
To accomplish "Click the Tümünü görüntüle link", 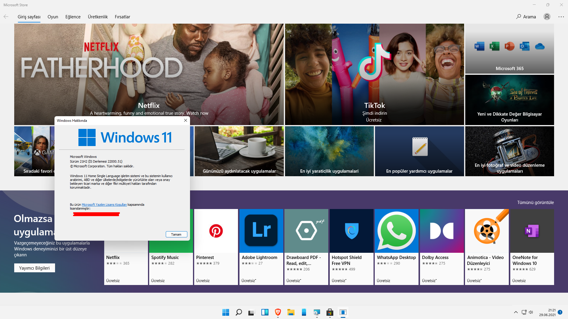I will click(x=535, y=203).
